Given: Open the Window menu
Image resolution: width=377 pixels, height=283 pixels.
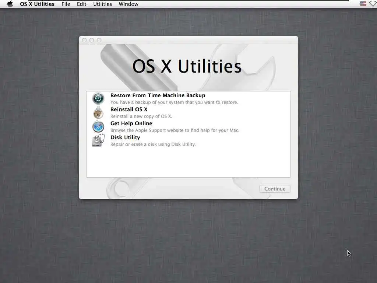Looking at the screenshot, I should [x=128, y=4].
